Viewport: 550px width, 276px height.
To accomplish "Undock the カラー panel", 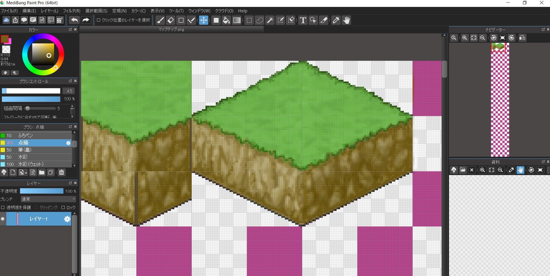I will 70,29.
